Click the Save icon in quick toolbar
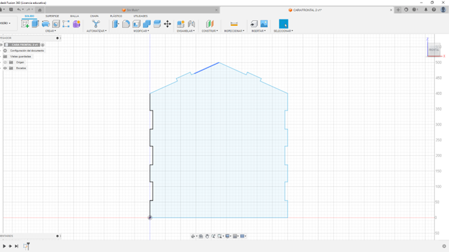This screenshot has height=252, width=449. pyautogui.click(x=11, y=10)
